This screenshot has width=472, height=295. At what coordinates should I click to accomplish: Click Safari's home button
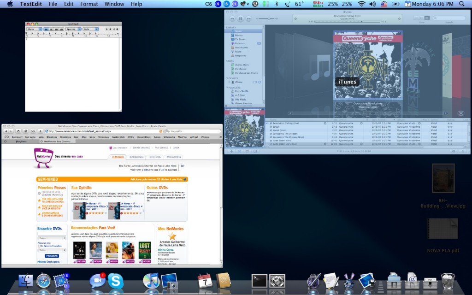coord(26,131)
